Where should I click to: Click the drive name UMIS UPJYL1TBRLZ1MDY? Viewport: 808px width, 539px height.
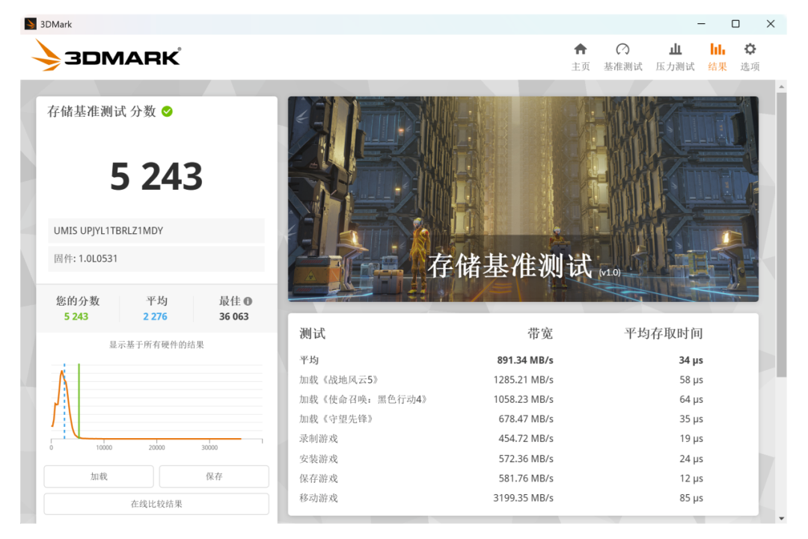(x=108, y=231)
